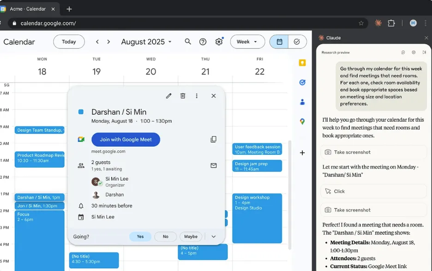Open Thursday (No title) 4 – 5pm event

tap(203, 252)
